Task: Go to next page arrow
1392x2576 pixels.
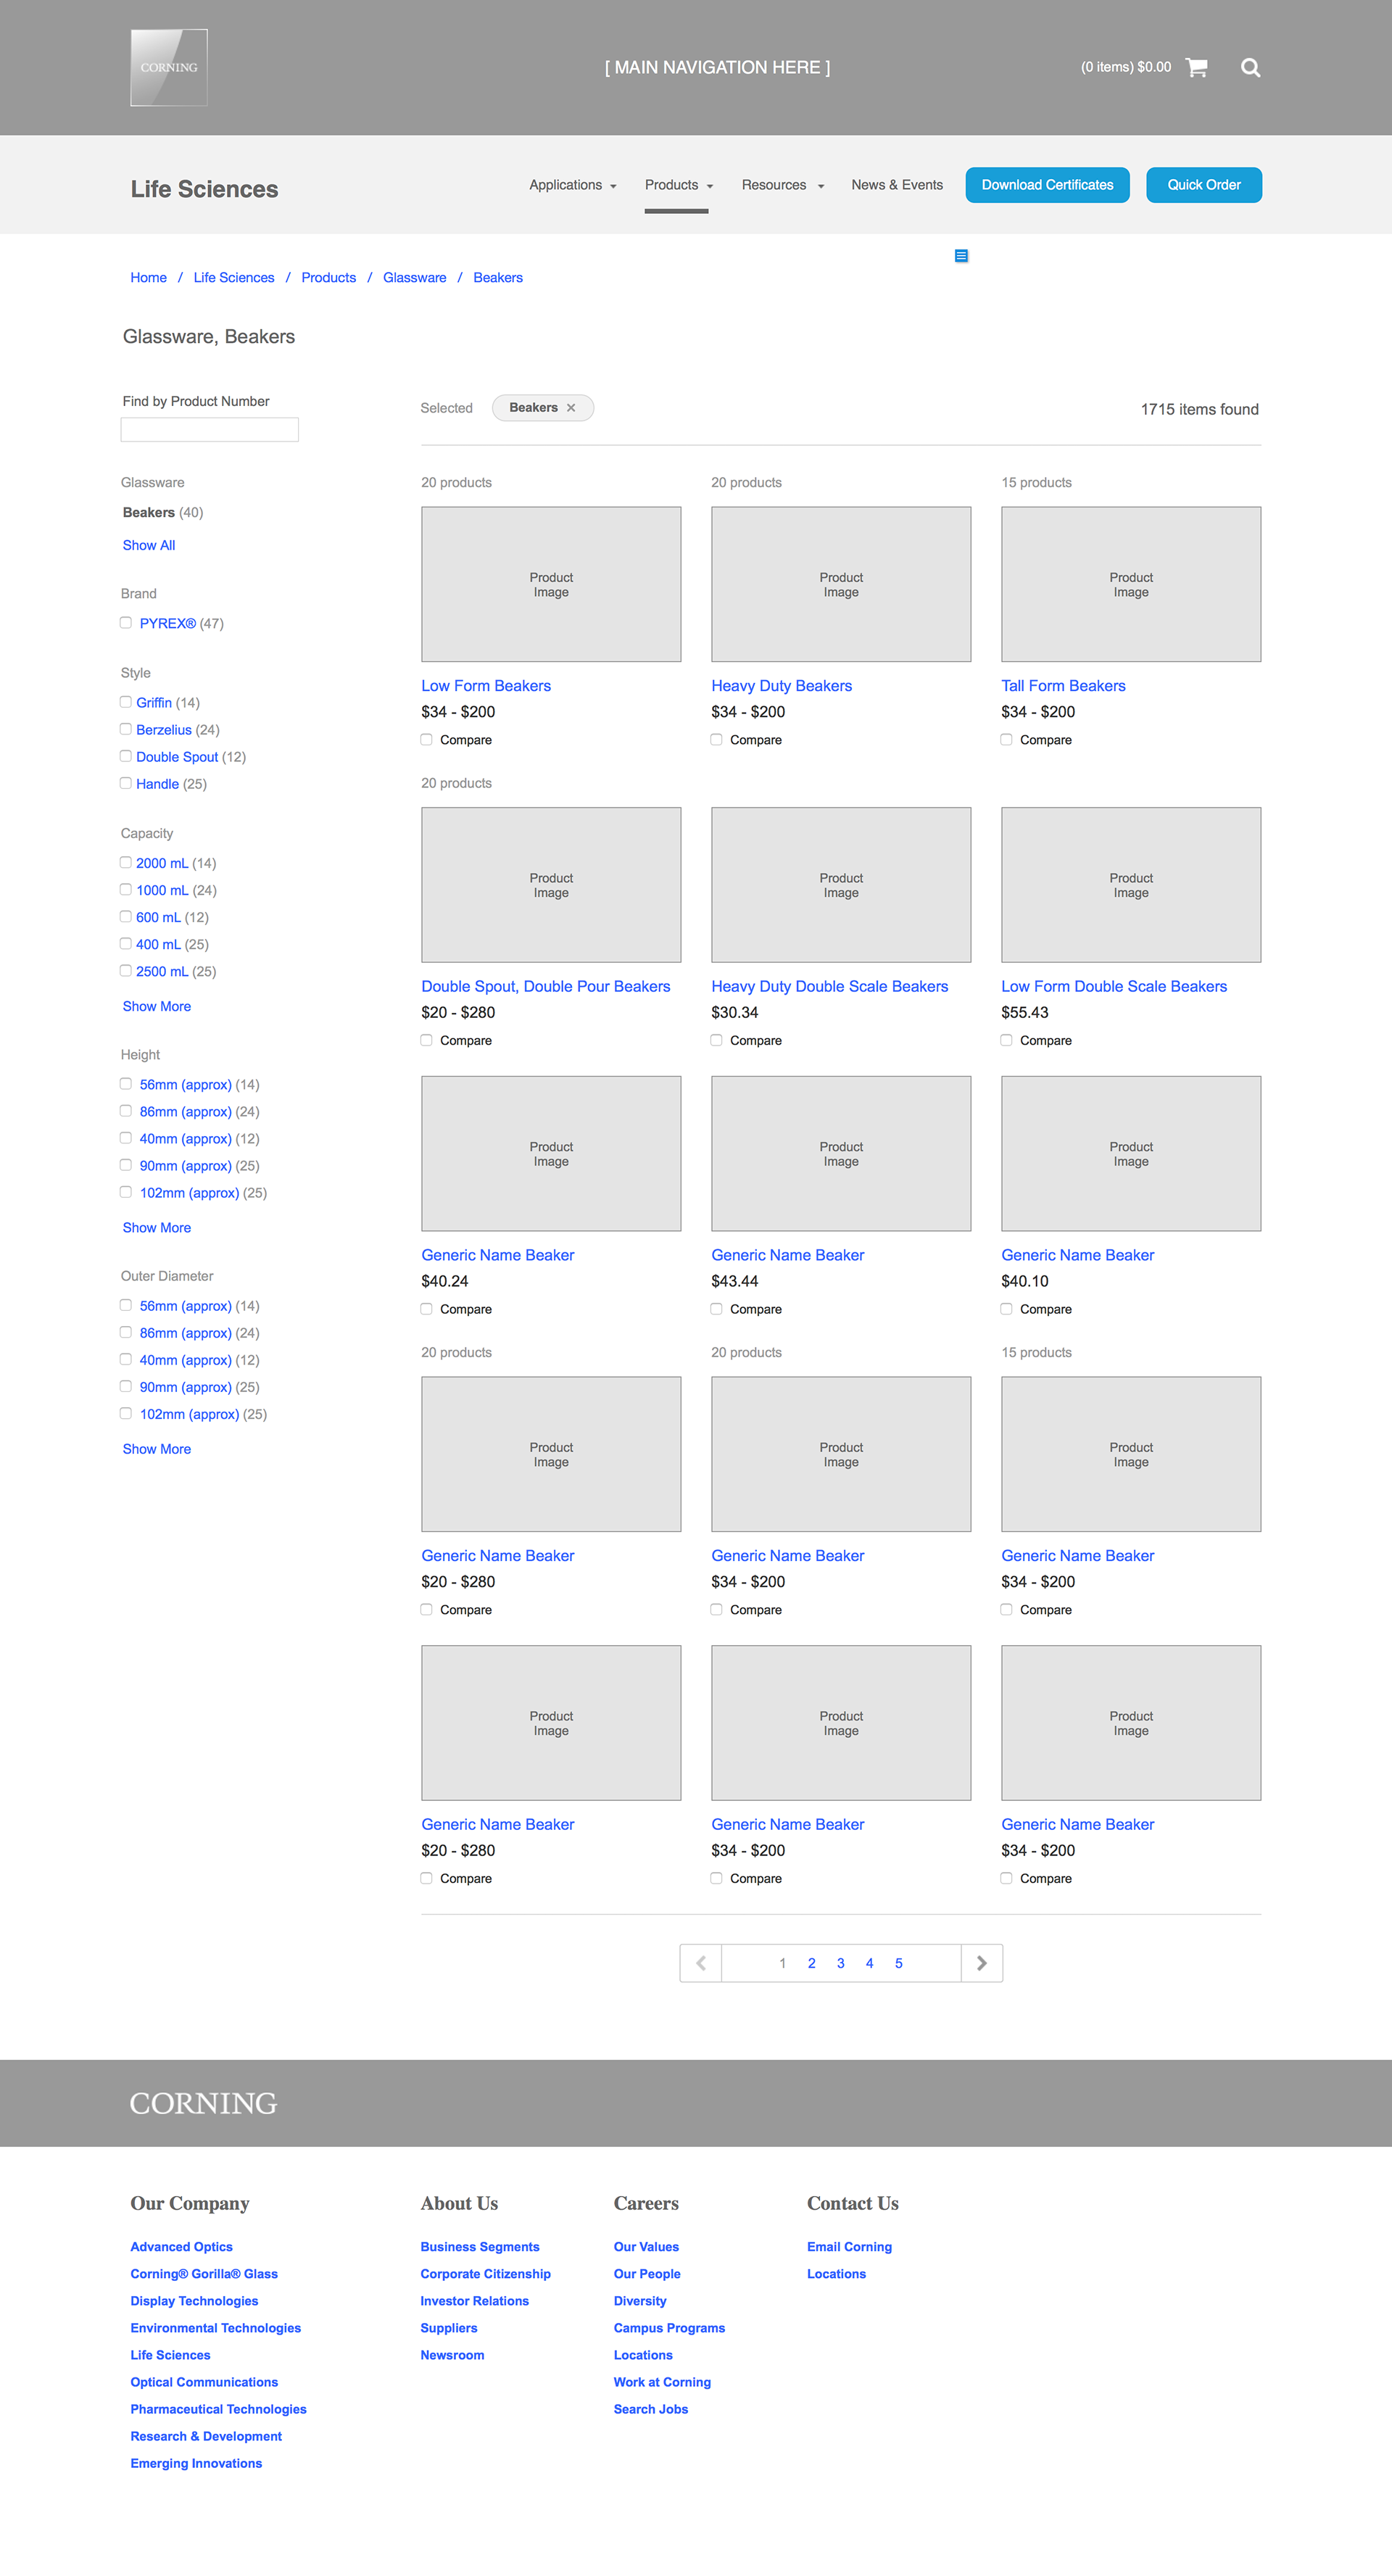Action: coord(981,1963)
